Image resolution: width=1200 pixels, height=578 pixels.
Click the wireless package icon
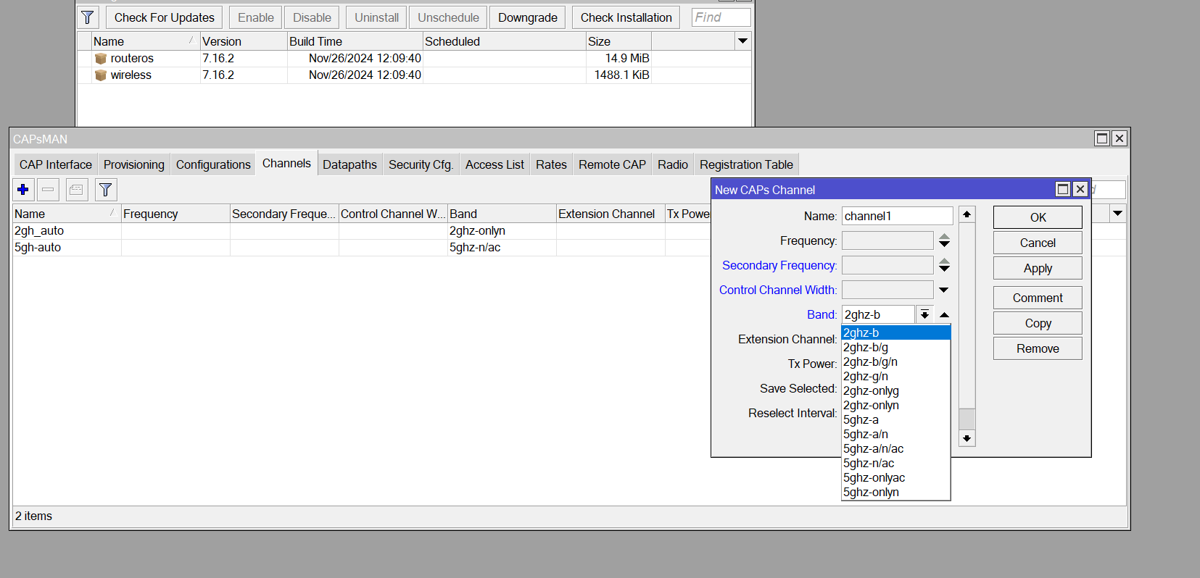(101, 75)
